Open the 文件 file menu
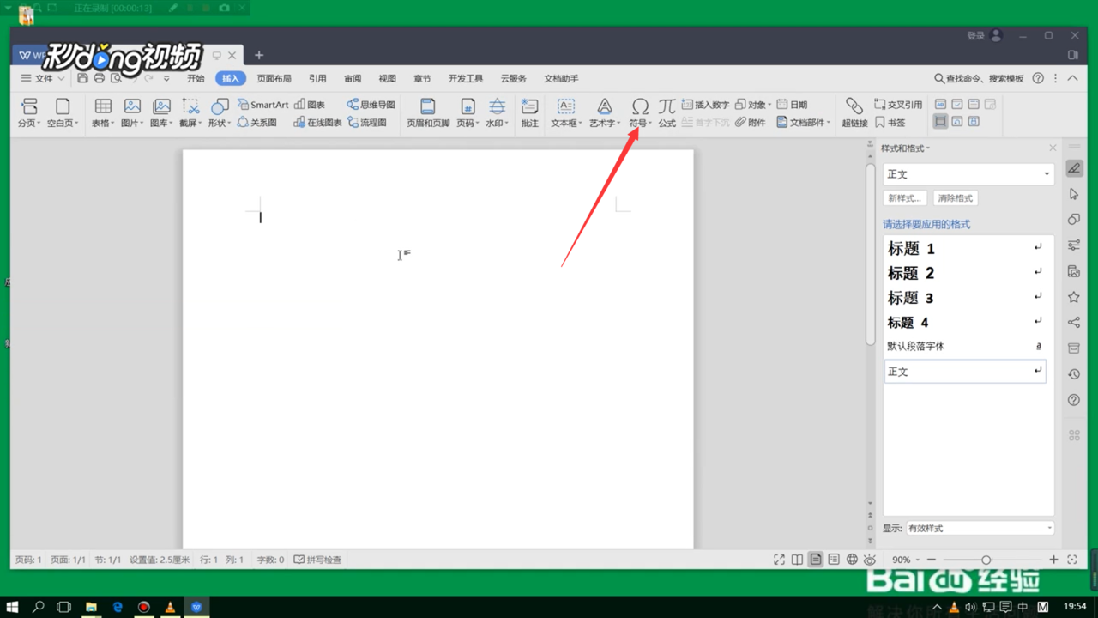Screen dimensions: 1098x618 point(43,78)
